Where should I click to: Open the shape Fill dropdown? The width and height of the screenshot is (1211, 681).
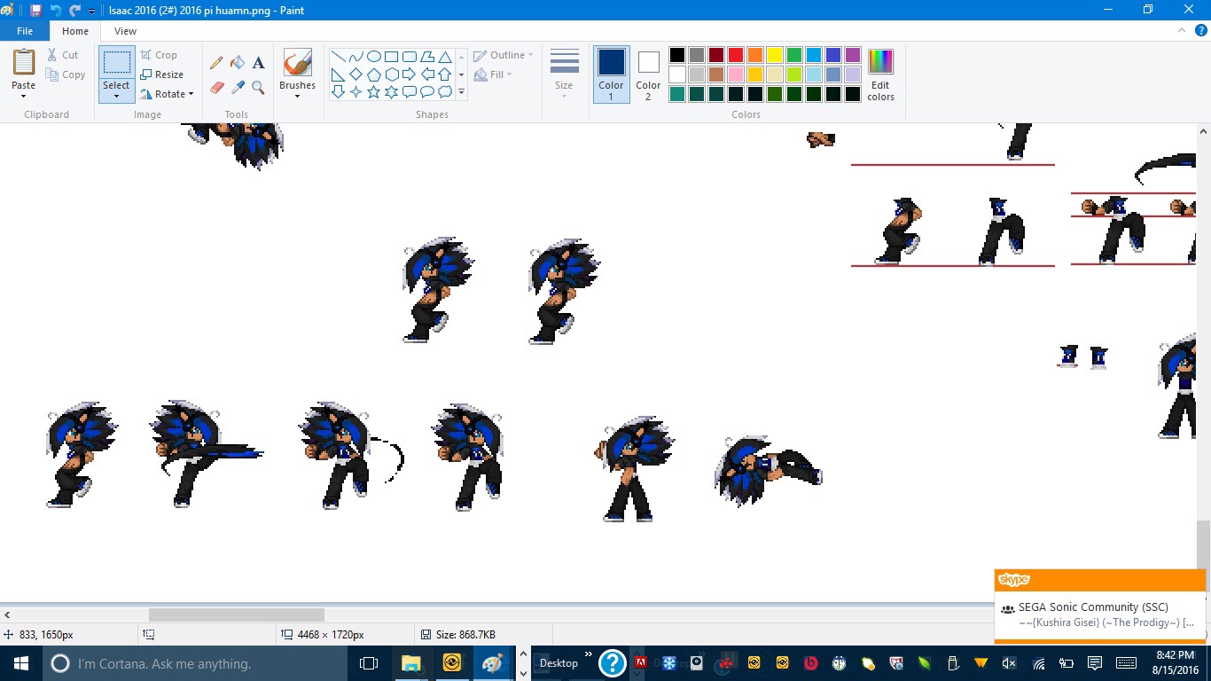(x=493, y=74)
